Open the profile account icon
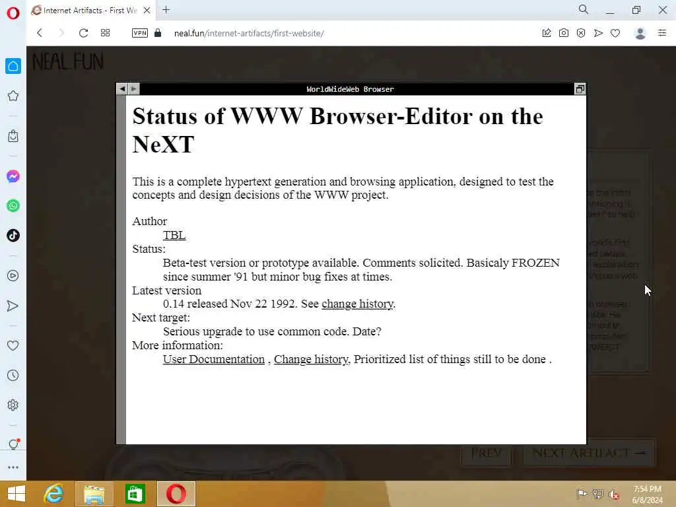Viewport: 676px width, 507px height. tap(640, 33)
